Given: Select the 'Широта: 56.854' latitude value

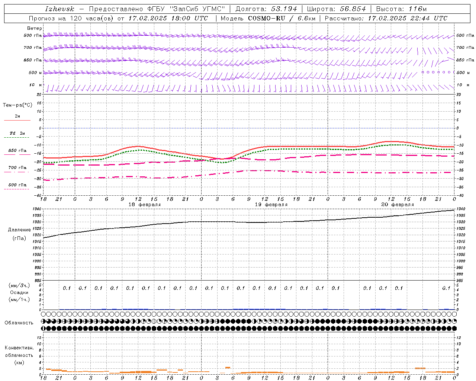Looking at the screenshot, I should tap(336, 9).
